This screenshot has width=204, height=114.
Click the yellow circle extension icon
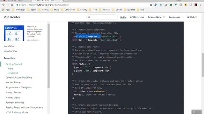[x=186, y=5]
